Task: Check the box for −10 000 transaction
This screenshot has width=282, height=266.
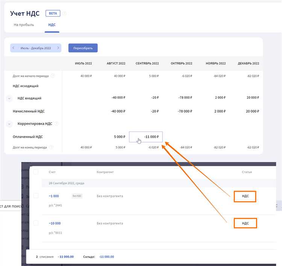Action: [36, 223]
